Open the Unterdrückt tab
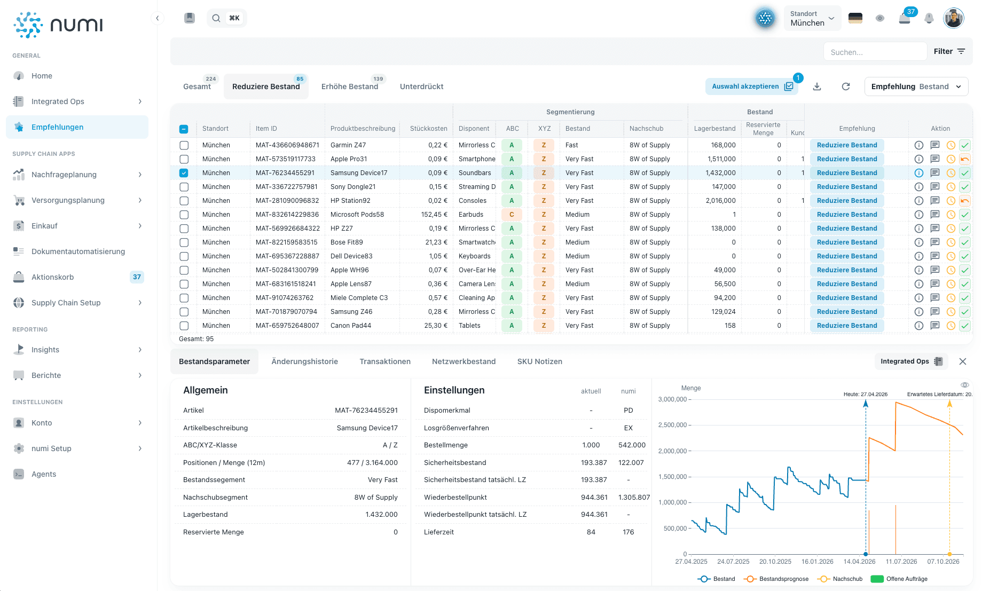 tap(422, 86)
